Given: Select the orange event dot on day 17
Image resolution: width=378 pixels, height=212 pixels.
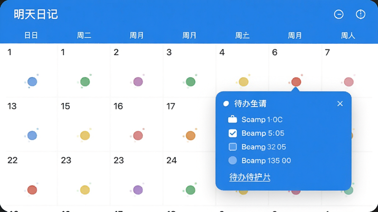Looking at the screenshot, I should tap(190, 136).
